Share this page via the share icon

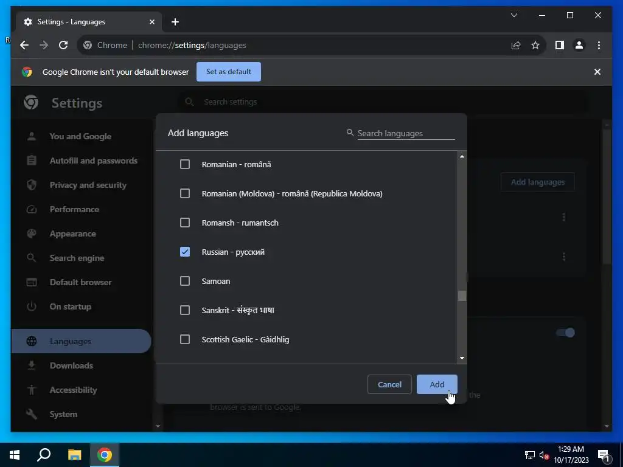coord(516,45)
